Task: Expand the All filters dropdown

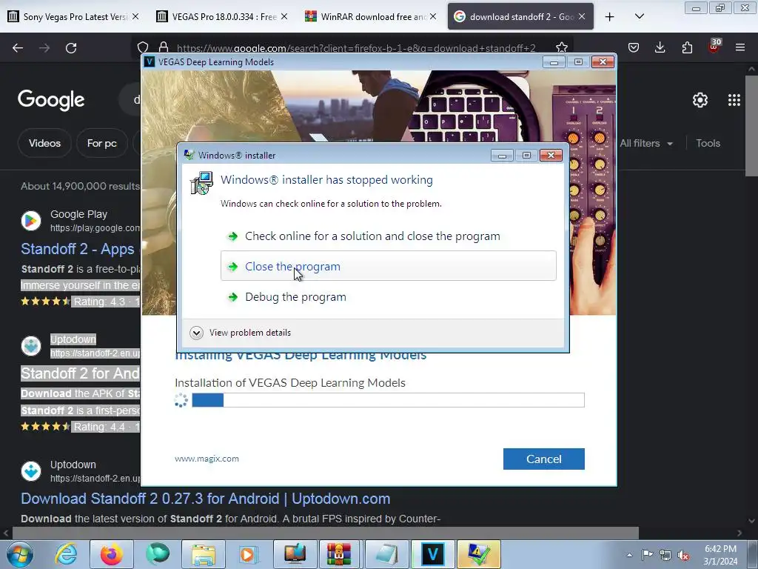Action: click(x=645, y=143)
